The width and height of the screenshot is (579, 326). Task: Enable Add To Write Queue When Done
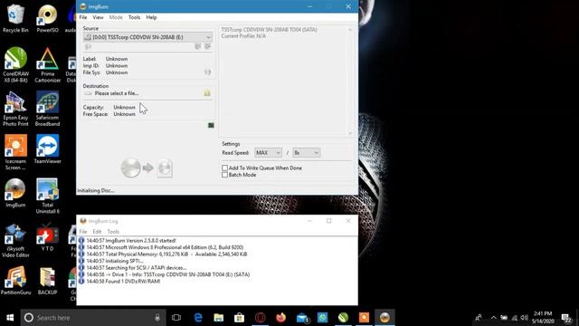(x=224, y=168)
